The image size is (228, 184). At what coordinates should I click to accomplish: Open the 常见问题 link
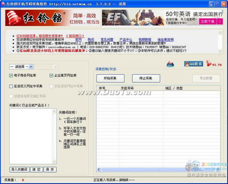click(x=107, y=40)
